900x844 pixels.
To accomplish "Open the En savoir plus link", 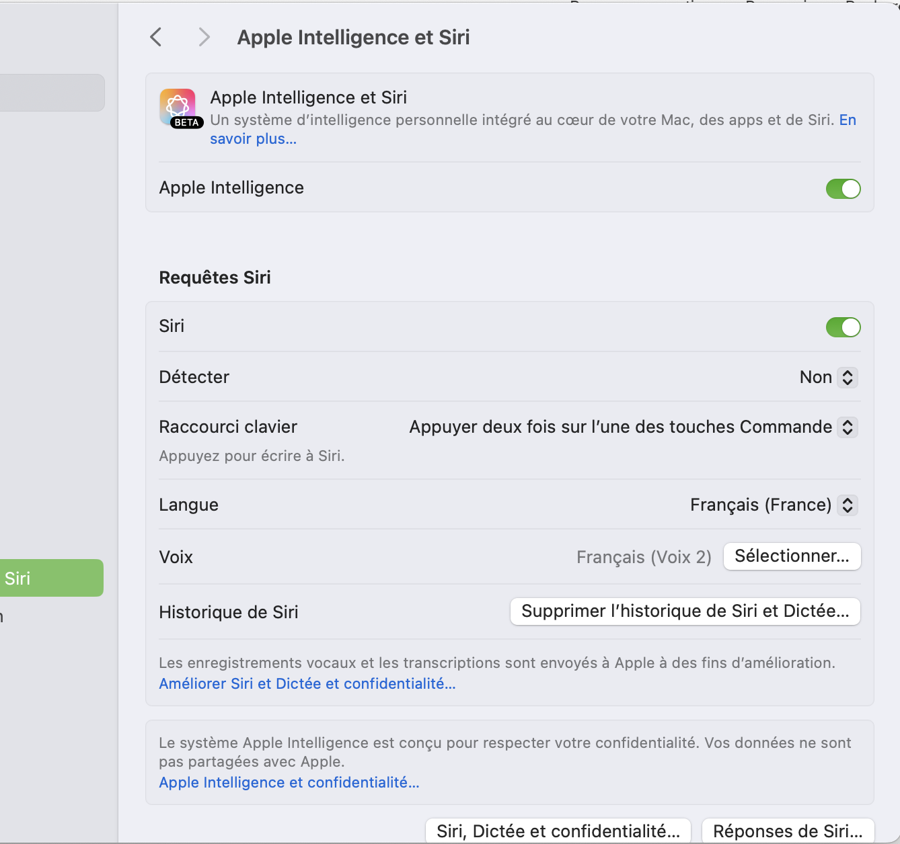I will coord(253,139).
